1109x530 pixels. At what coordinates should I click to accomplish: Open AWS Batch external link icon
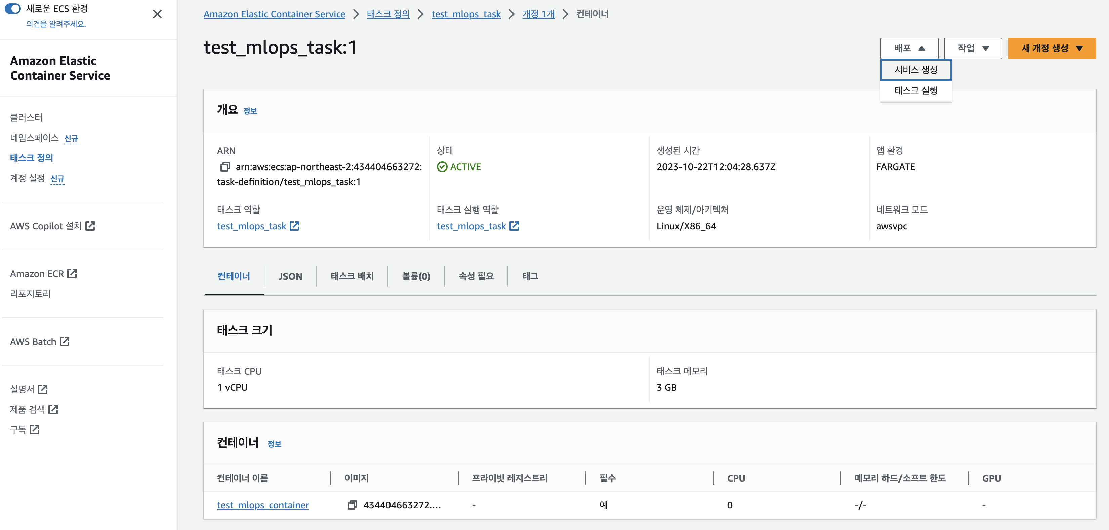65,342
